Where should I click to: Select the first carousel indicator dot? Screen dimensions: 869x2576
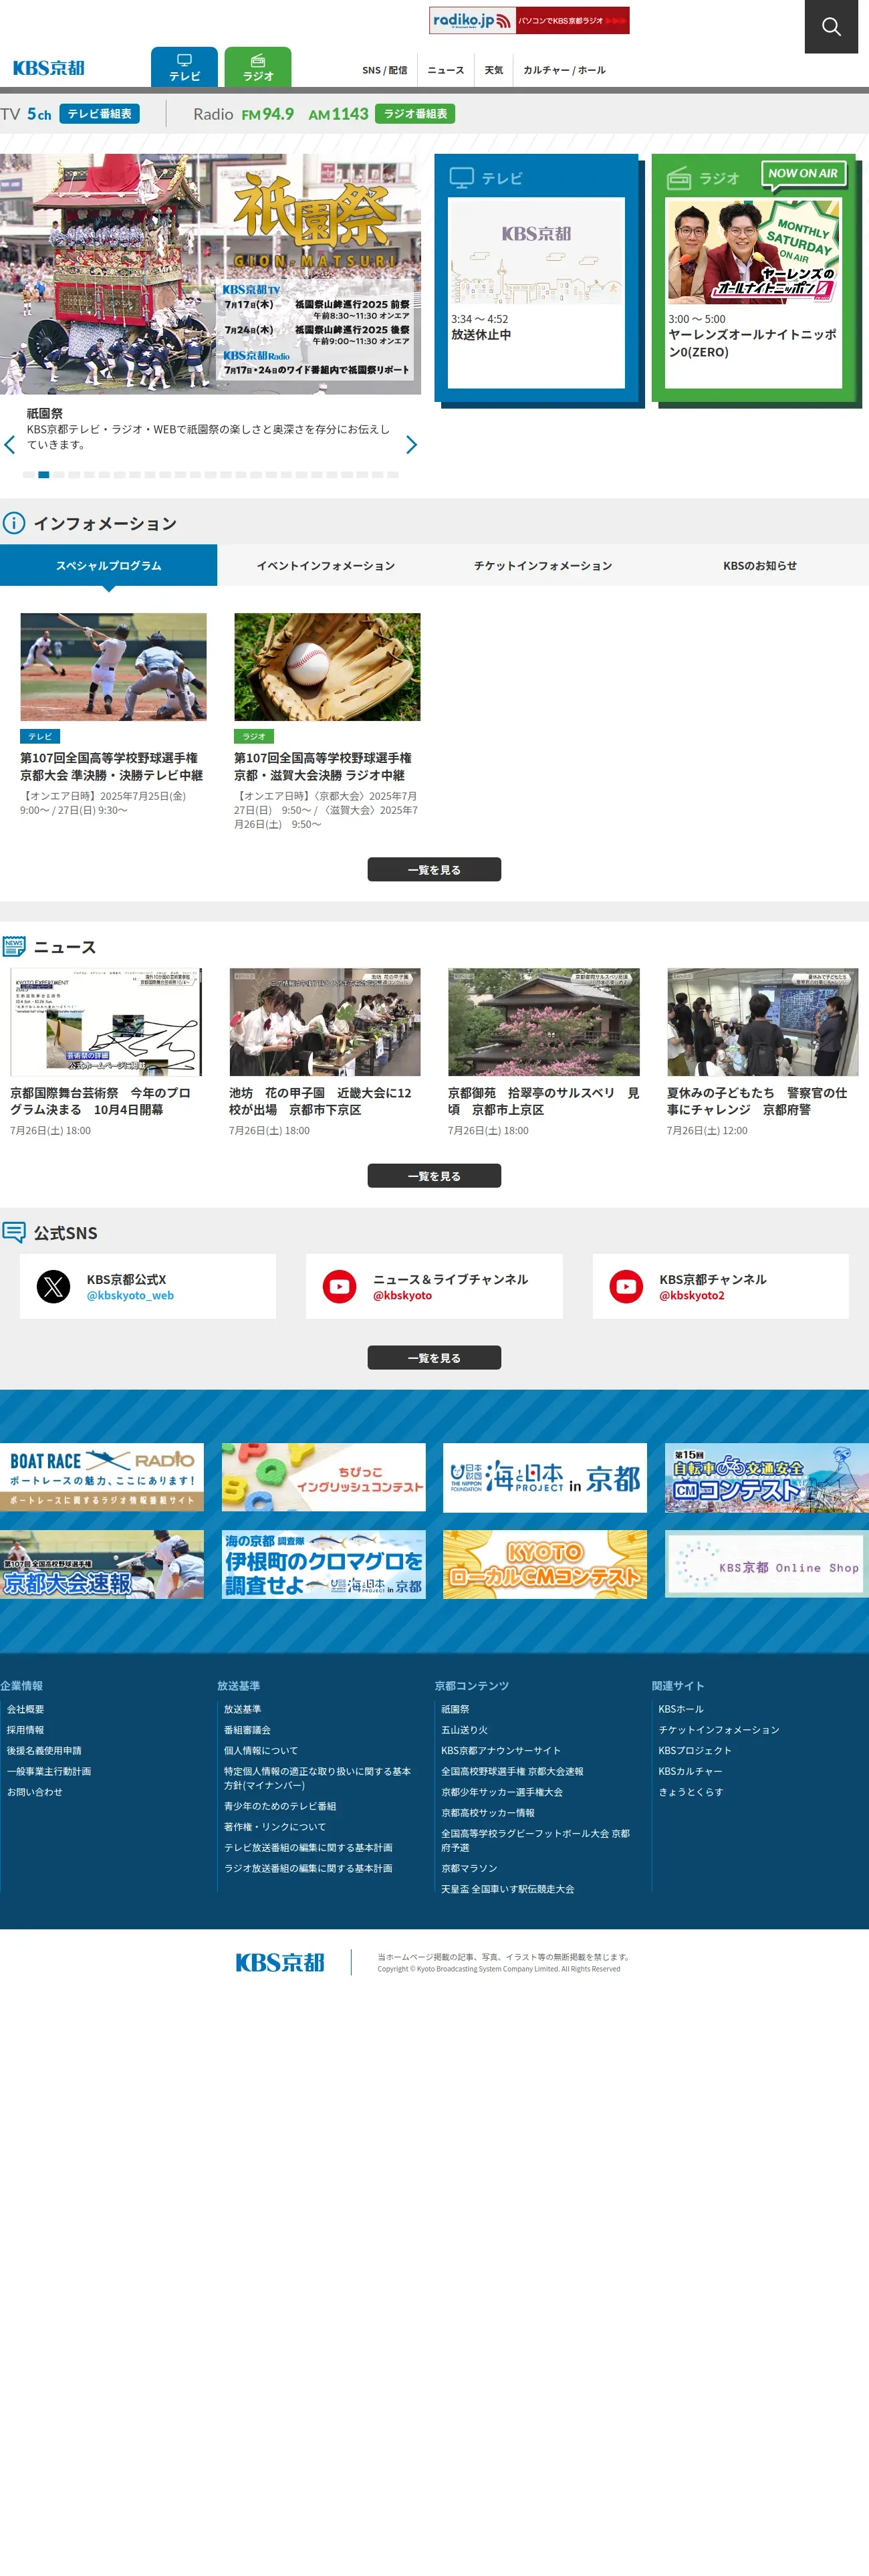(28, 475)
